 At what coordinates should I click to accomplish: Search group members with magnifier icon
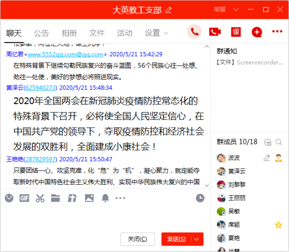point(278,142)
